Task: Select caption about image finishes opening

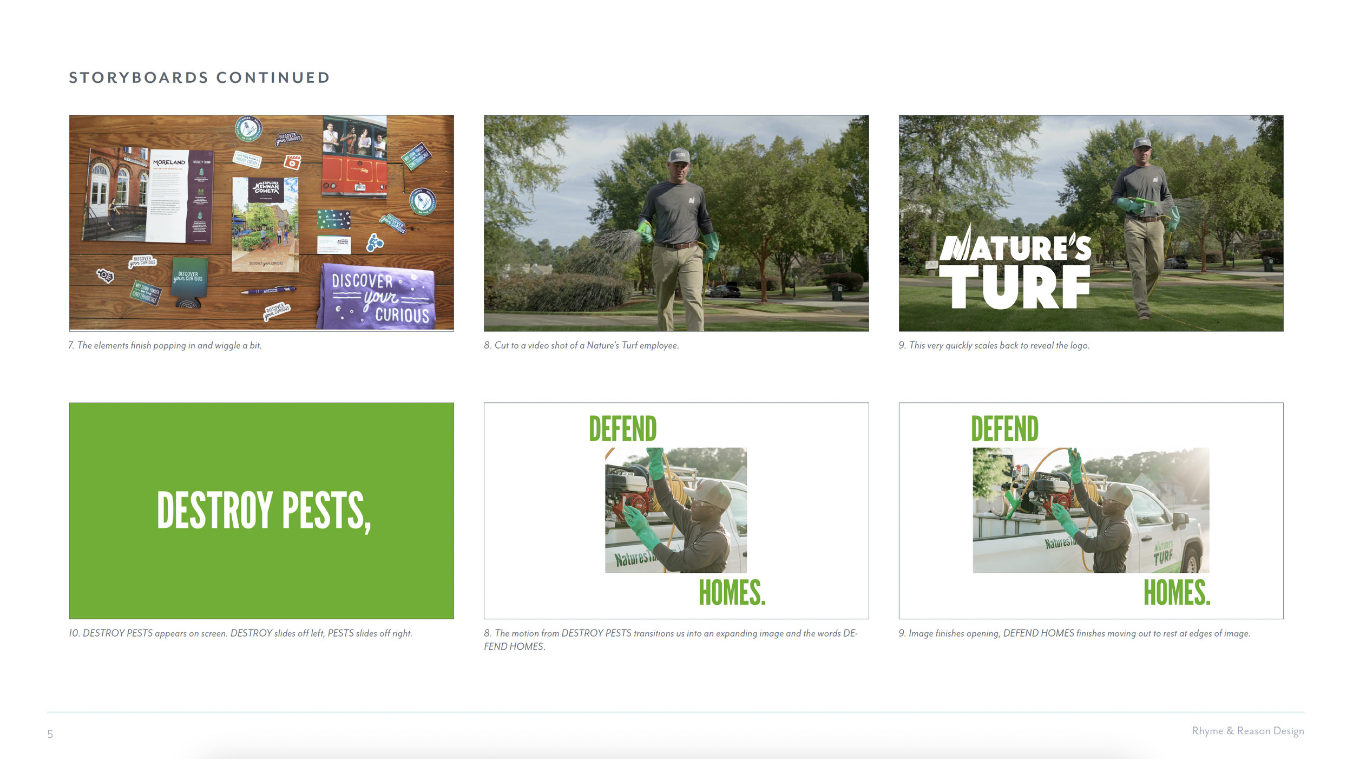Action: coord(1074,633)
